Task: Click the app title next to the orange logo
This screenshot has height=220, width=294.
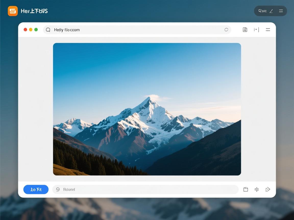Action: point(34,11)
